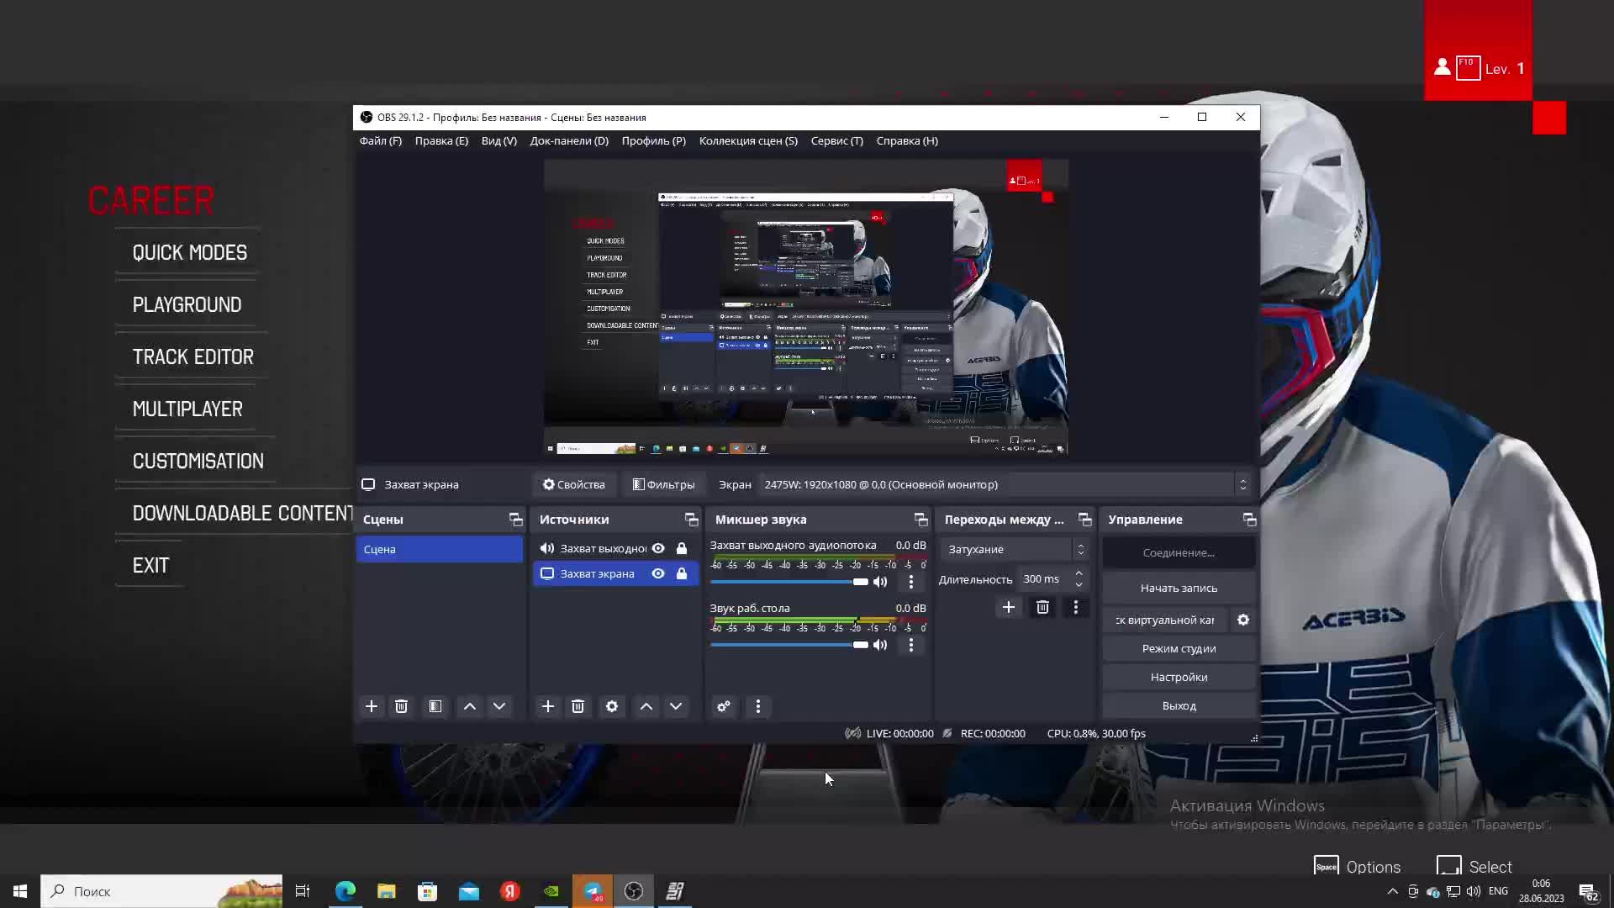Open the Коллекция сцен (S) menu

[747, 140]
